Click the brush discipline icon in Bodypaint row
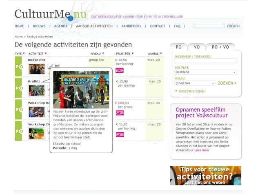 coord(50,66)
